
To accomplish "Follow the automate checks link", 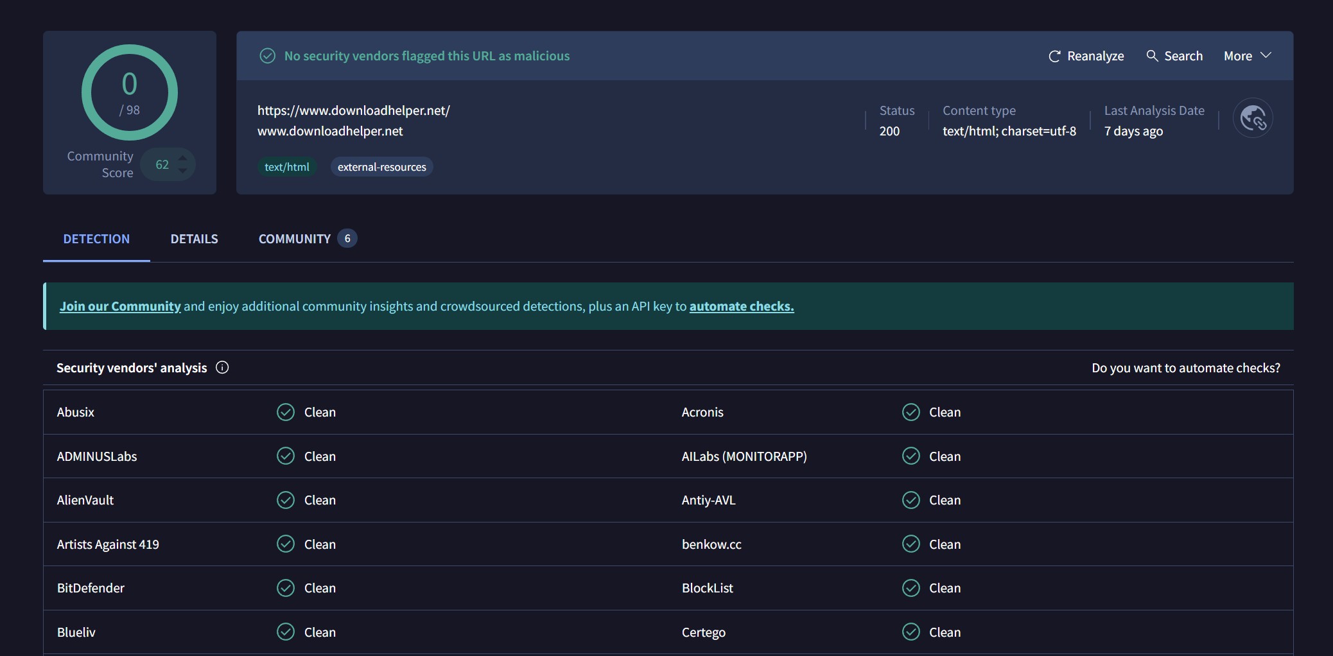I will coord(742,306).
